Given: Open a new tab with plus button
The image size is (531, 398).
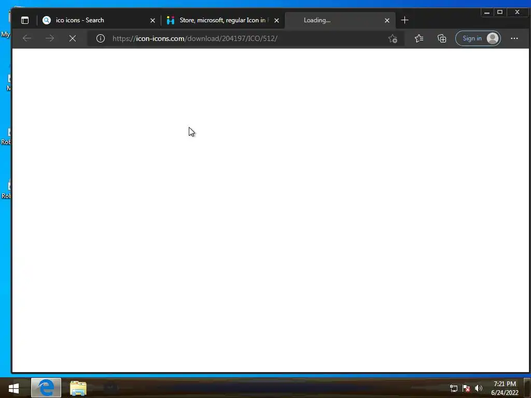Looking at the screenshot, I should pos(404,20).
